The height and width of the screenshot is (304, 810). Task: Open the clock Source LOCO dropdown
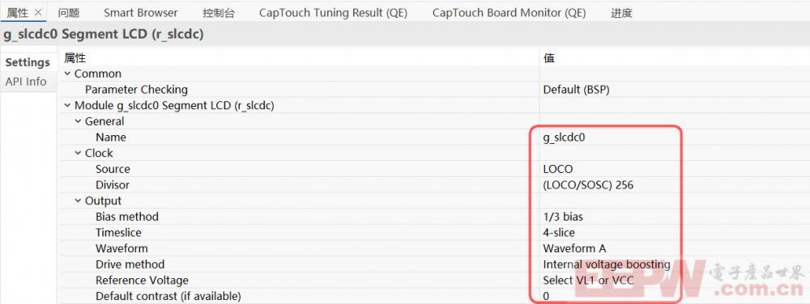click(x=674, y=169)
